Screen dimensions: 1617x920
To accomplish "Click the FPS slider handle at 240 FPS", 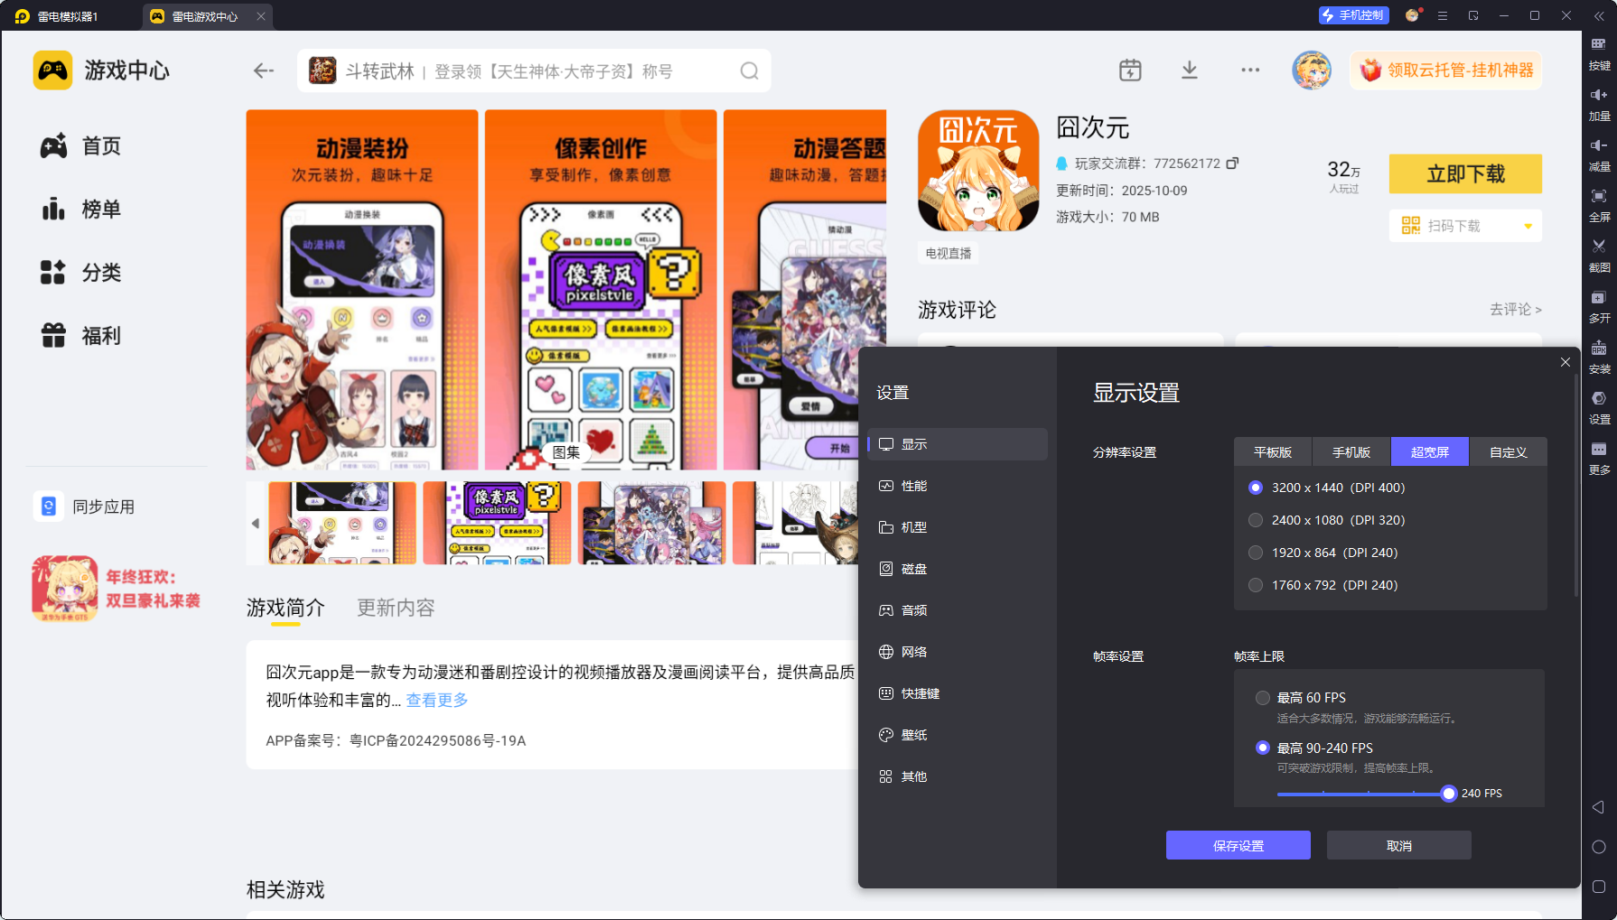I will coord(1449,794).
